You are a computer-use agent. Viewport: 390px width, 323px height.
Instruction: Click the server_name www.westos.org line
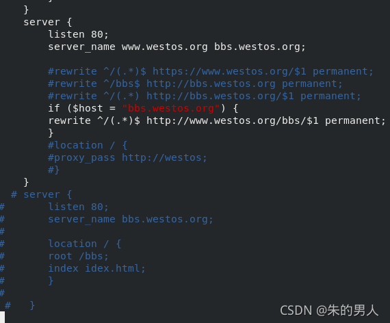pyautogui.click(x=177, y=47)
